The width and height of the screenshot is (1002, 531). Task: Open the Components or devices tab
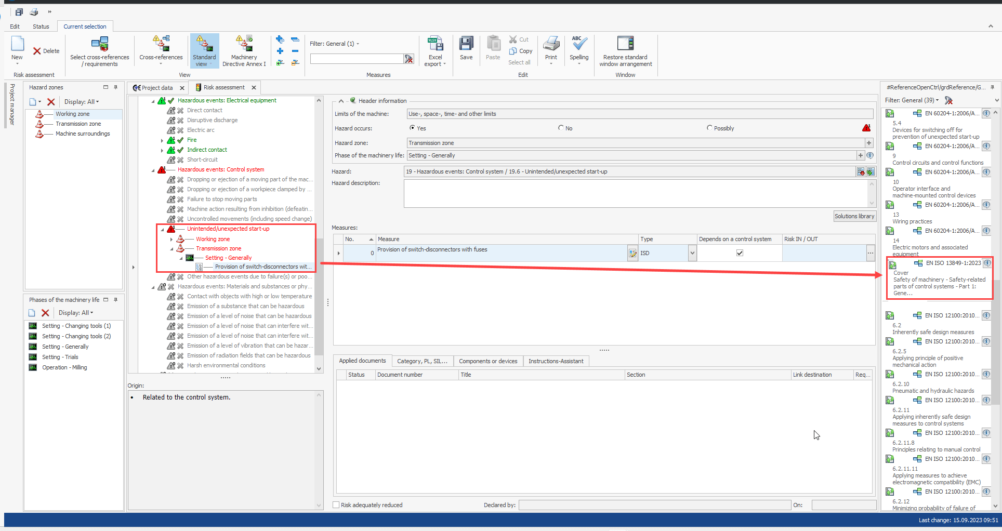pos(487,361)
